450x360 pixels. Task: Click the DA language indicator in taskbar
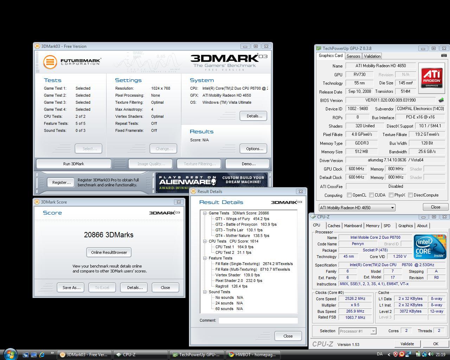point(380,354)
